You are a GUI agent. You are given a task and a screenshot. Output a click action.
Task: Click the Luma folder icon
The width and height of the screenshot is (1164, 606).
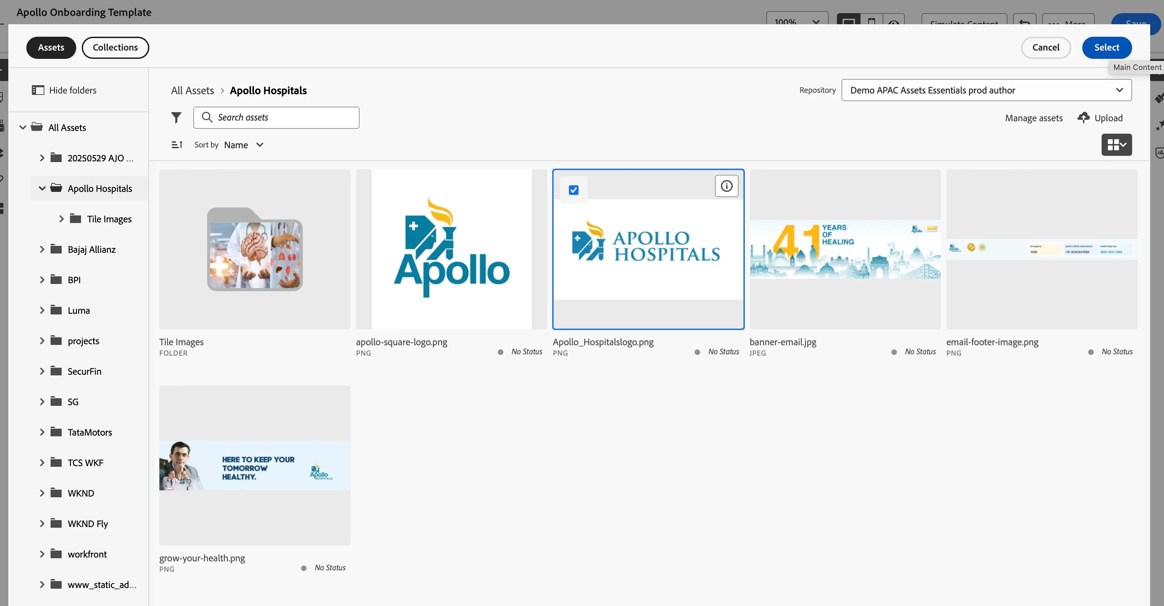pyautogui.click(x=56, y=310)
